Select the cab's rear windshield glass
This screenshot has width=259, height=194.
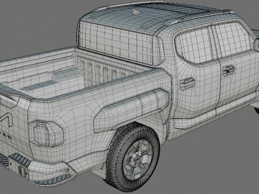coord(116,42)
